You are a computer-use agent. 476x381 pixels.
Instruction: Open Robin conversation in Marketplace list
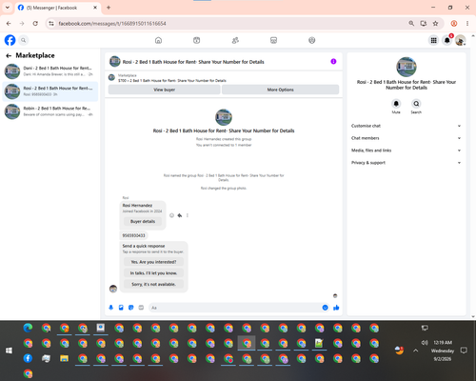click(50, 111)
